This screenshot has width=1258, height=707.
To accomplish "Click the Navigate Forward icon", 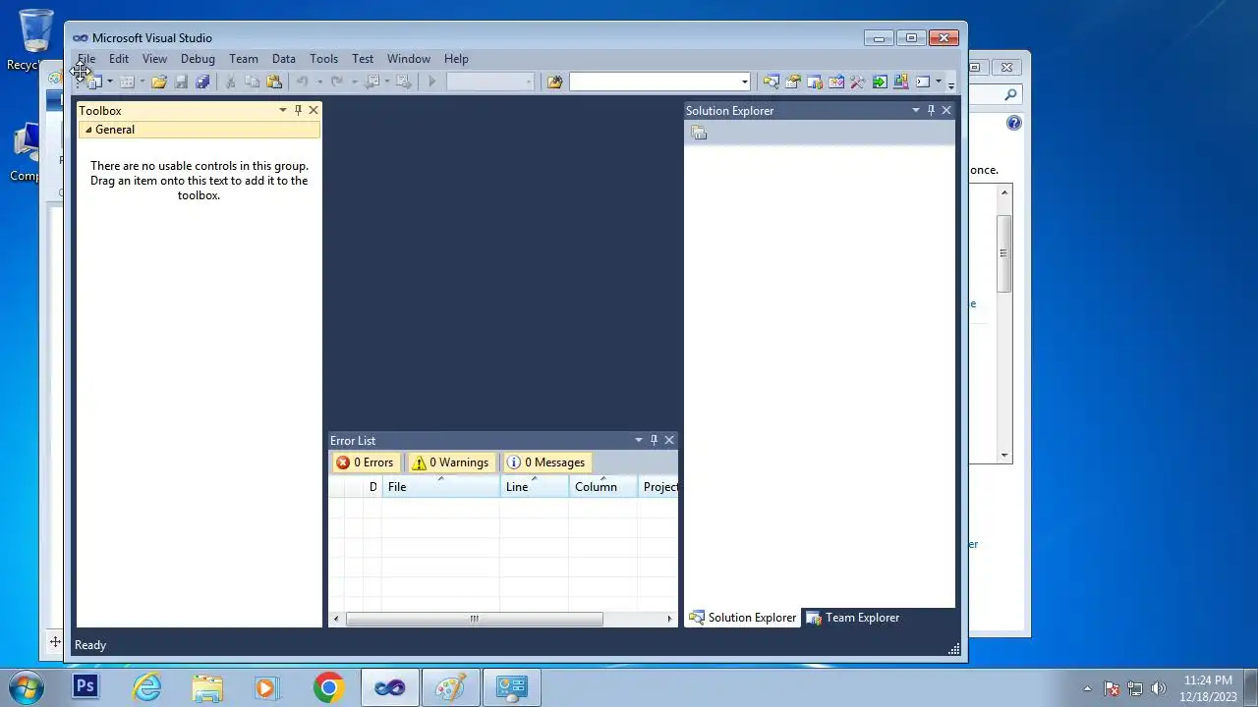I will tap(403, 82).
